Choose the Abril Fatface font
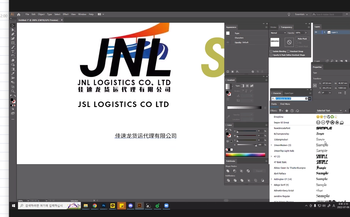 [280, 173]
